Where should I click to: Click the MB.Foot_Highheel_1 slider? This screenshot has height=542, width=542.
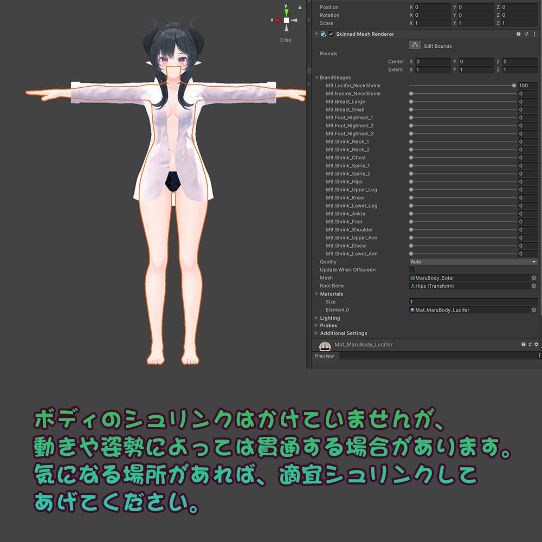coord(462,118)
